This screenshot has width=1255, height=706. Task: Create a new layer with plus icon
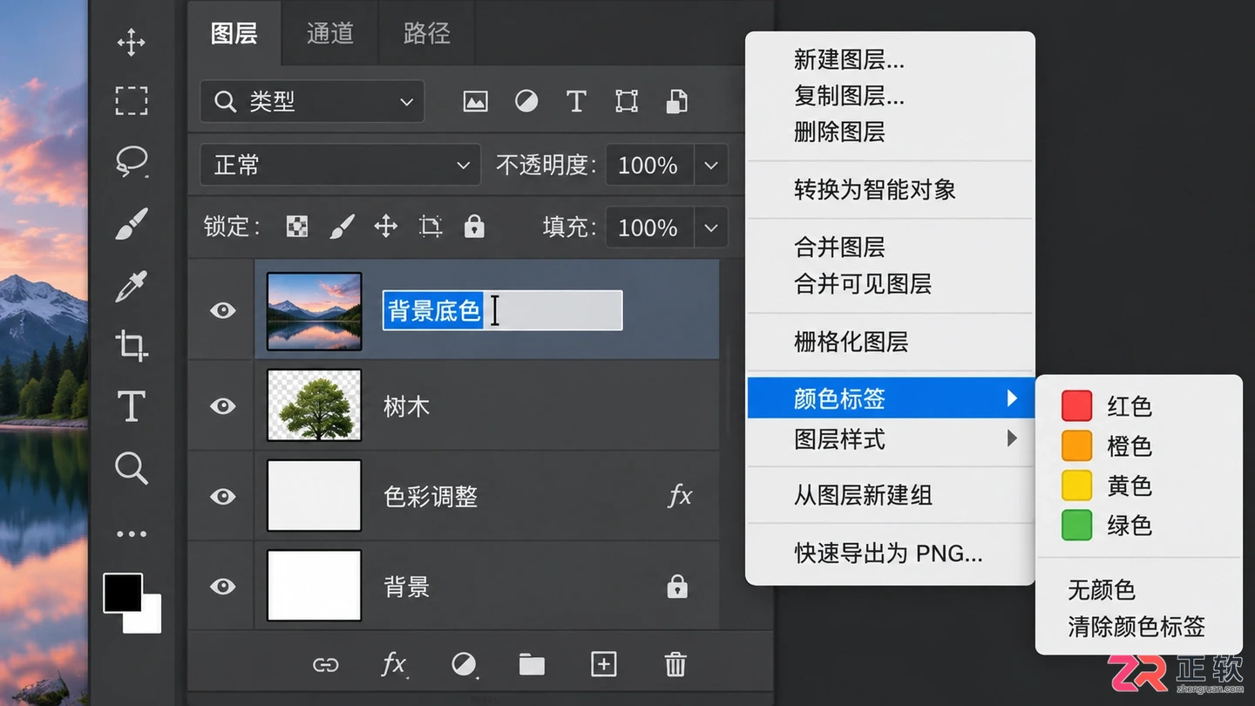603,664
